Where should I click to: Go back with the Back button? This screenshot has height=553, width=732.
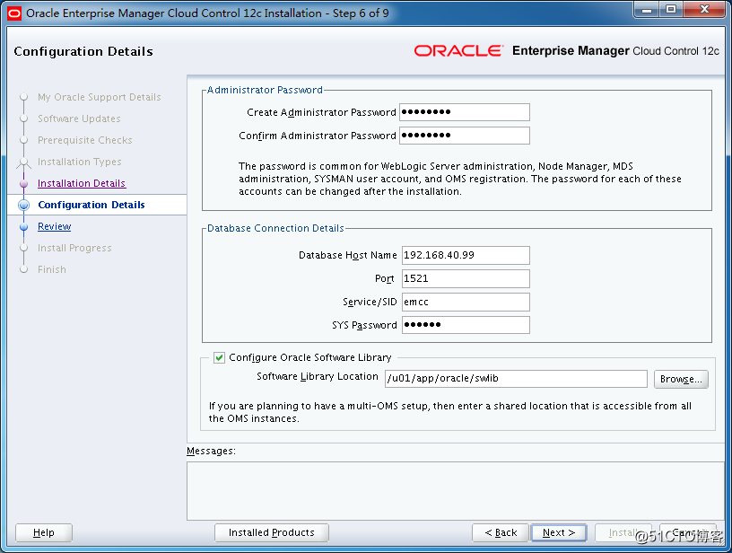point(500,532)
